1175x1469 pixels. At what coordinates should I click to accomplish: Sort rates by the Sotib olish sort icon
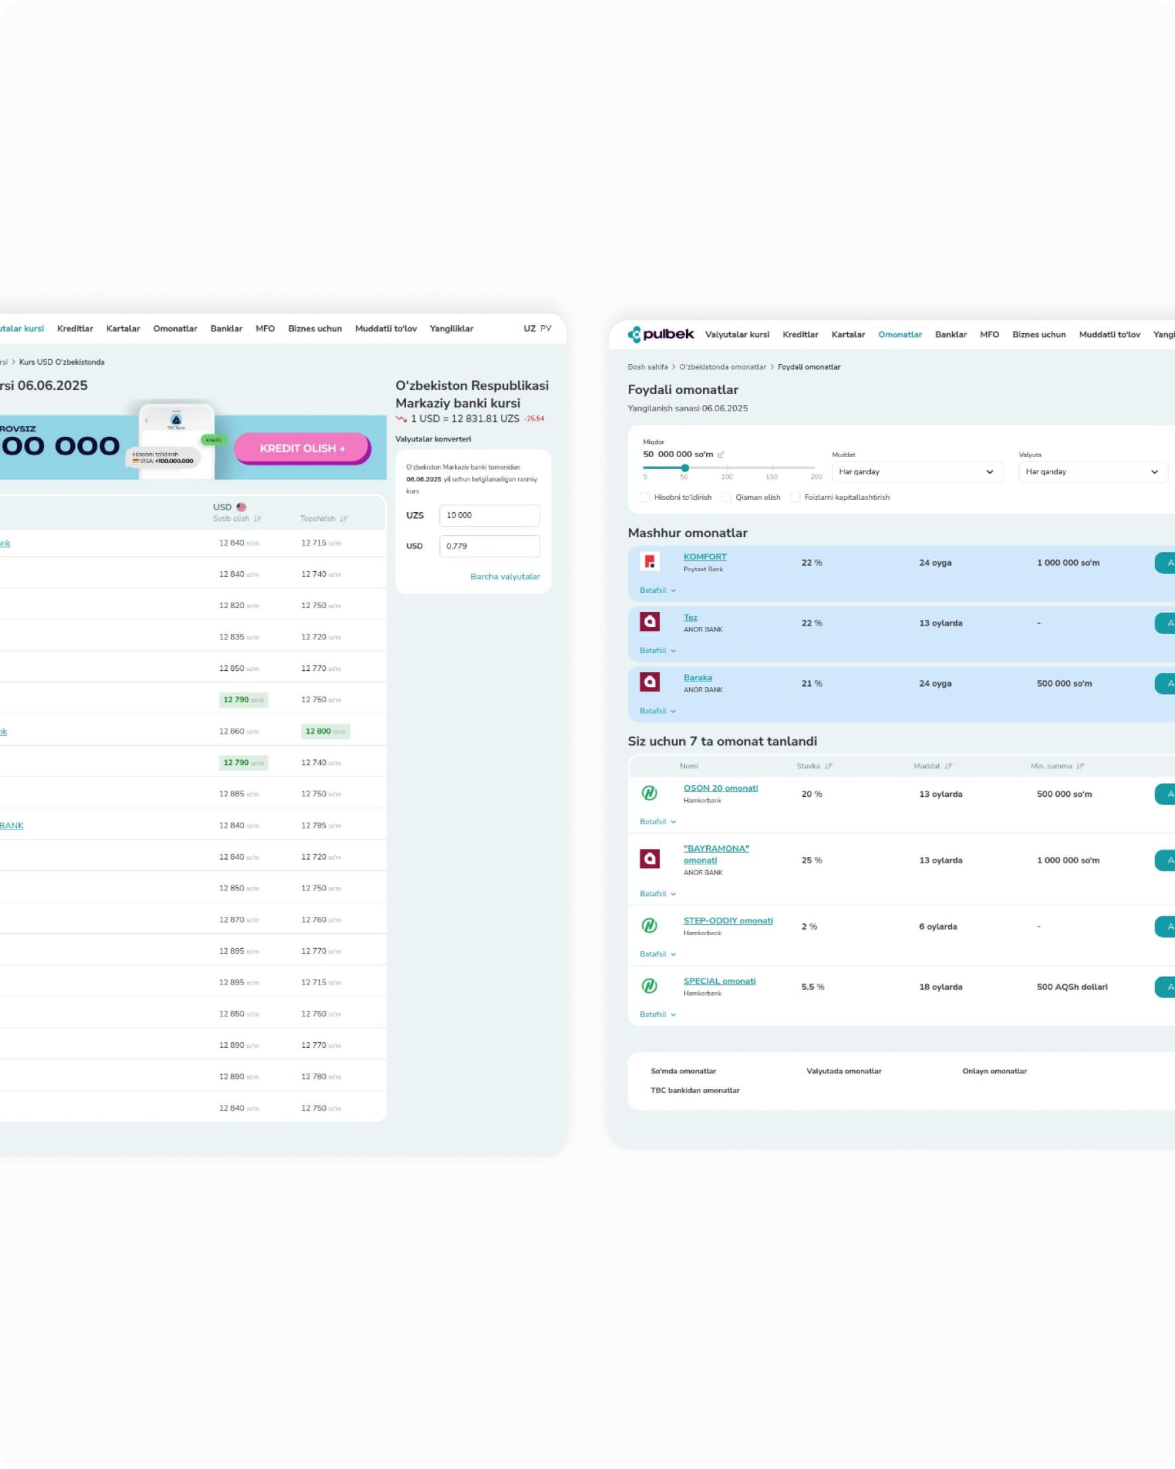258,519
